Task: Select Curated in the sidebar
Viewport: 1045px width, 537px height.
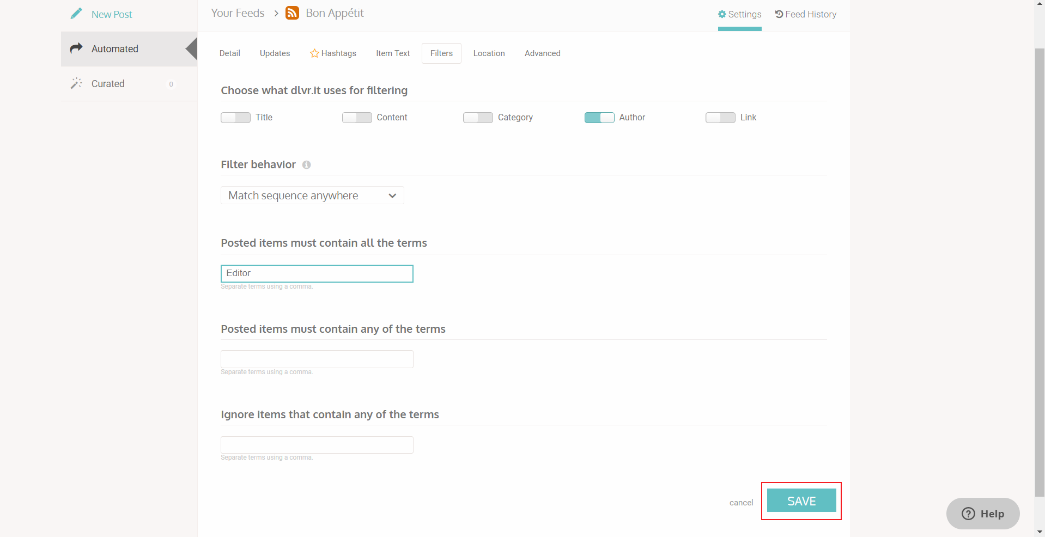Action: click(129, 84)
